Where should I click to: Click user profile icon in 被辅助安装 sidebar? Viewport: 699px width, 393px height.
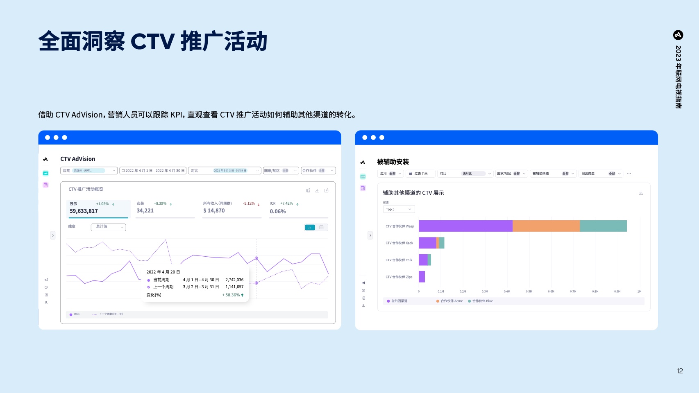tap(363, 306)
